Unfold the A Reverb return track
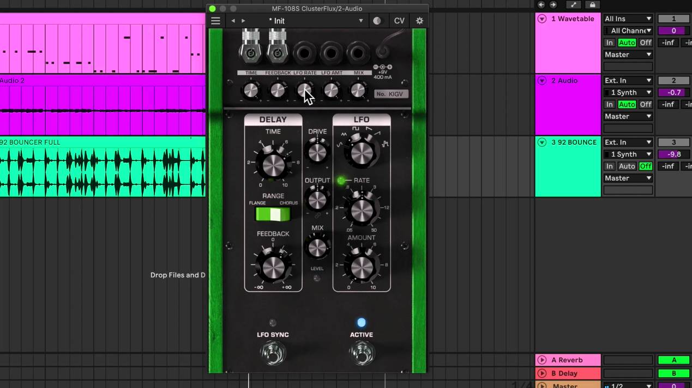The height and width of the screenshot is (388, 692). point(541,360)
